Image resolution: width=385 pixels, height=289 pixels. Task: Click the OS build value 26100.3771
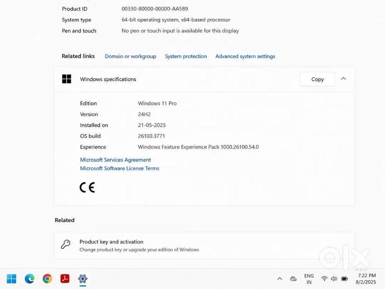click(151, 136)
